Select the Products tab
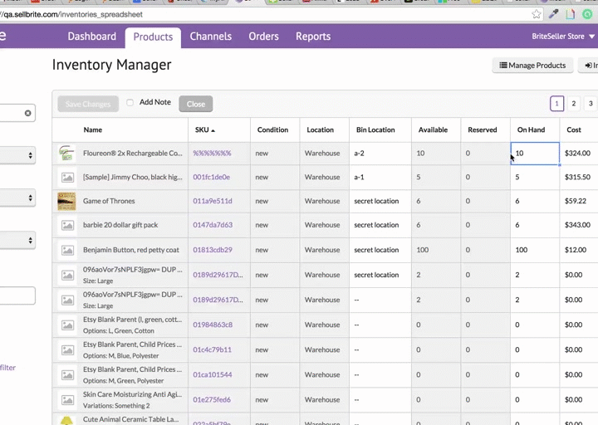 pos(153,37)
